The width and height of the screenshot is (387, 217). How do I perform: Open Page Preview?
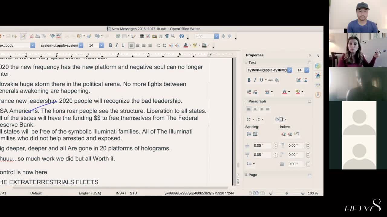coord(44,36)
